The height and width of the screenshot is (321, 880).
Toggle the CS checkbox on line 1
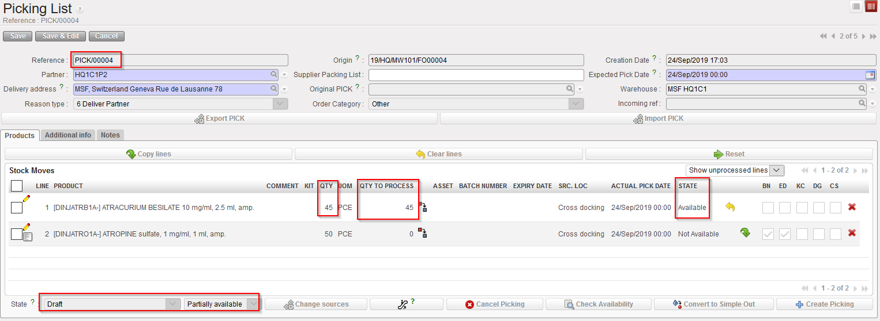(x=836, y=208)
